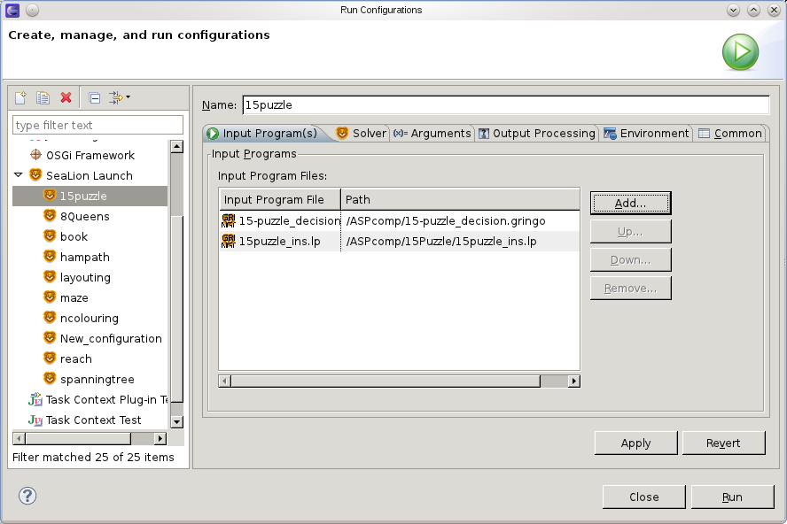Click the configuration tree scroll-down arrow
The image size is (787, 524).
coord(176,421)
